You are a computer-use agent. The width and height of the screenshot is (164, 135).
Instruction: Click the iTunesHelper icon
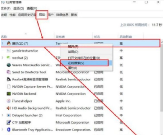[9, 101]
